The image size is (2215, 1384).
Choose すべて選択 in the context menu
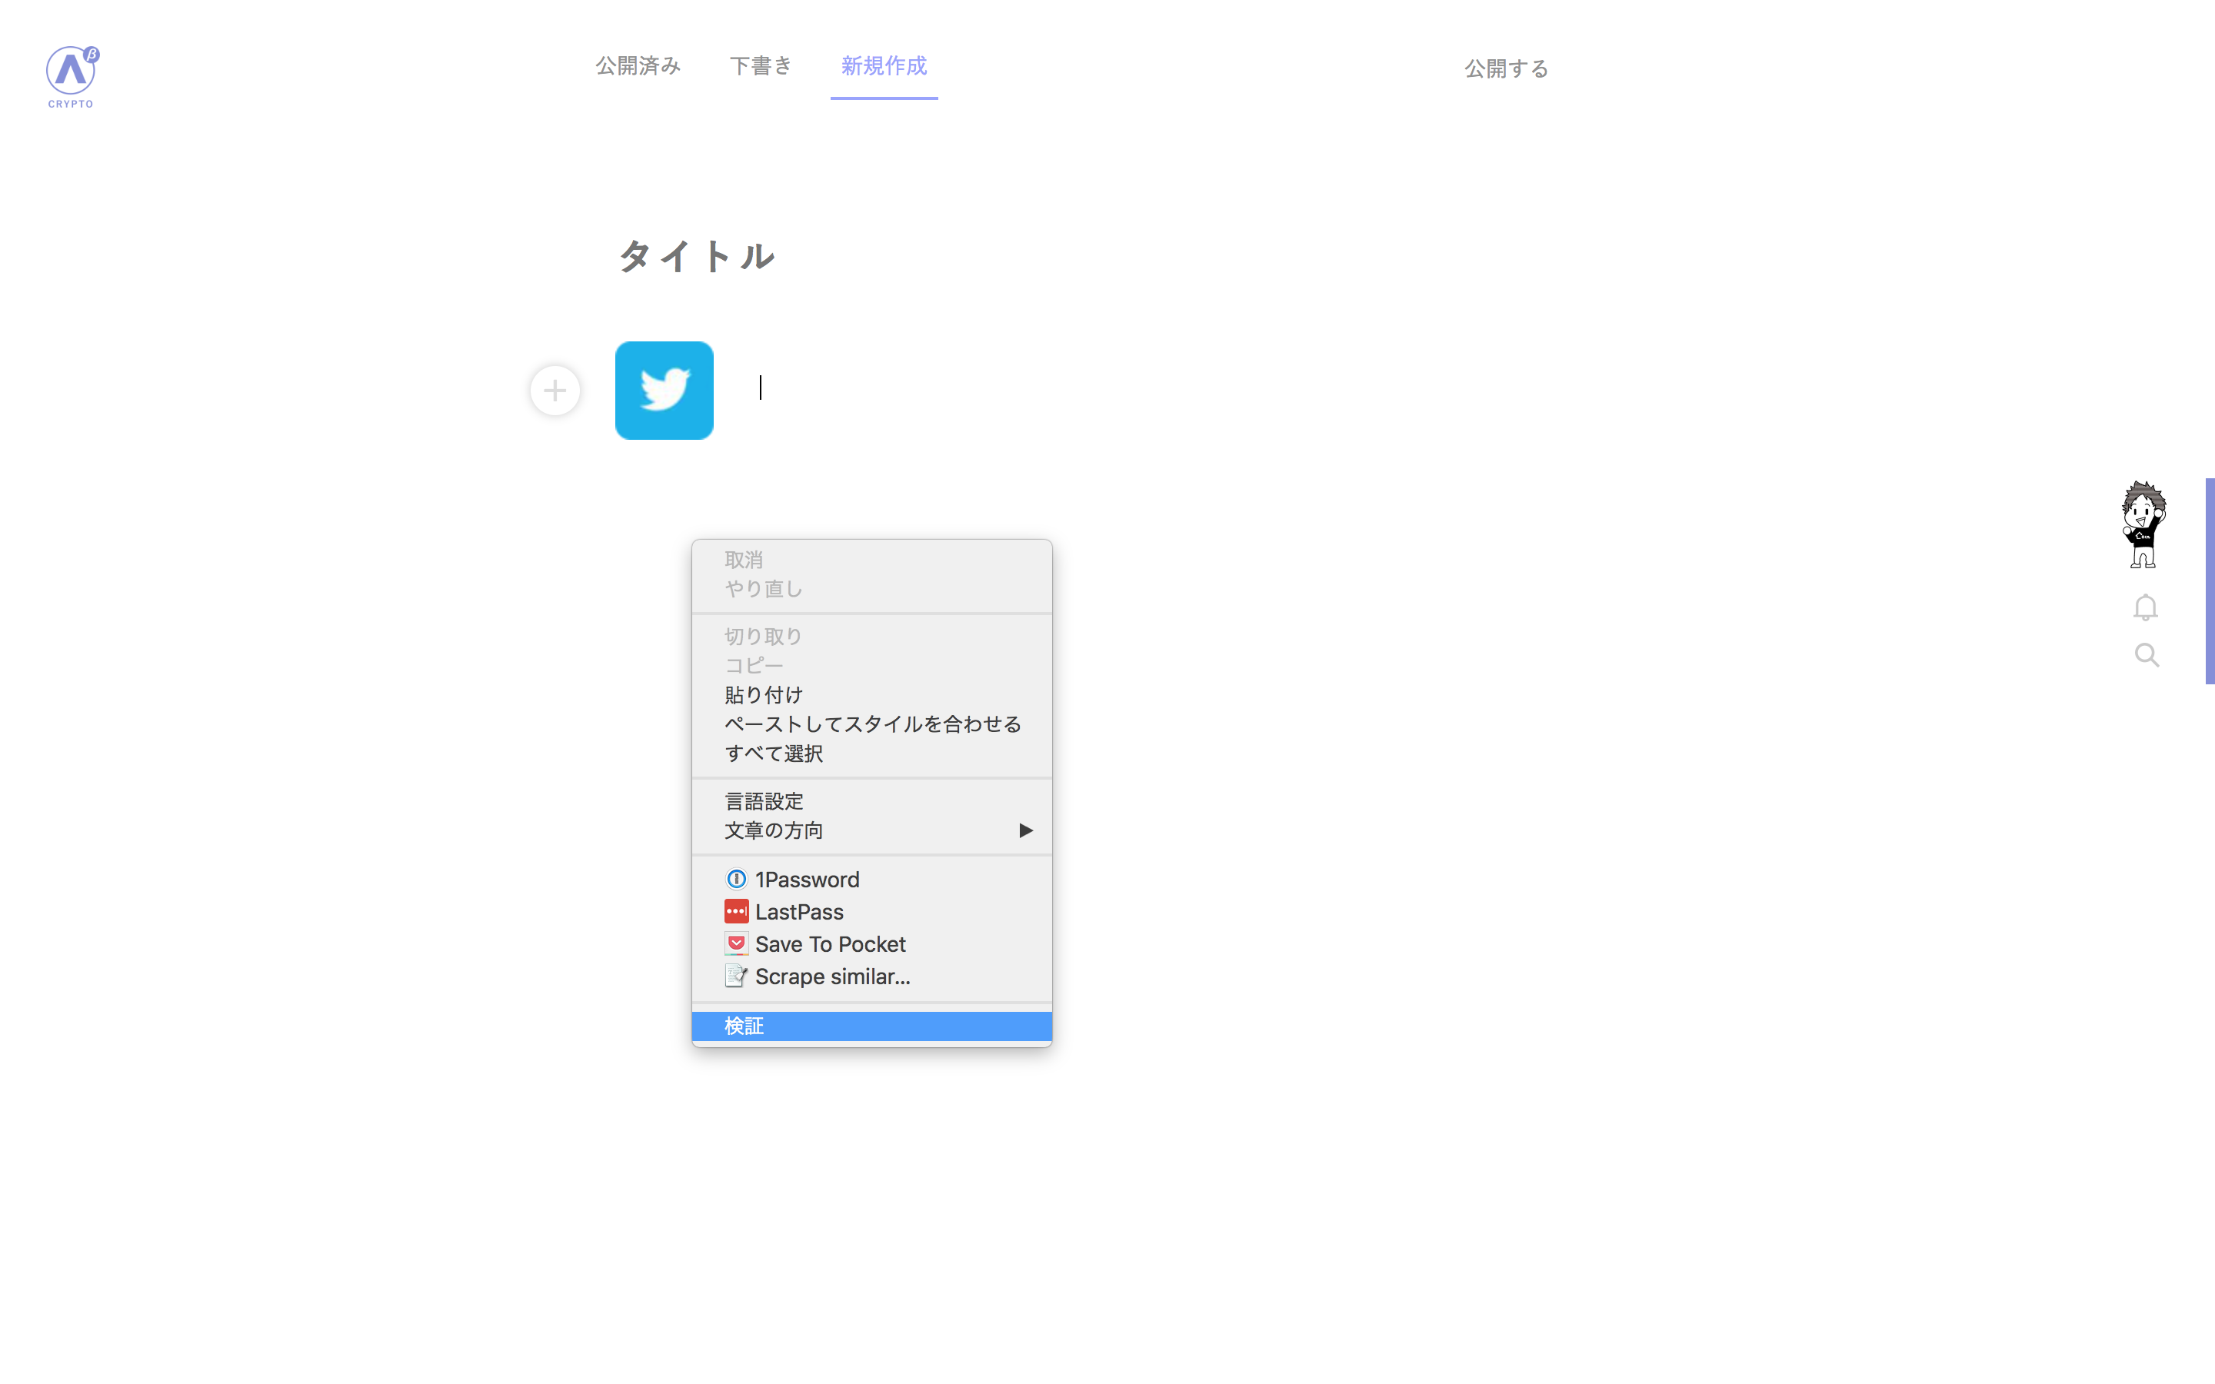tap(774, 754)
